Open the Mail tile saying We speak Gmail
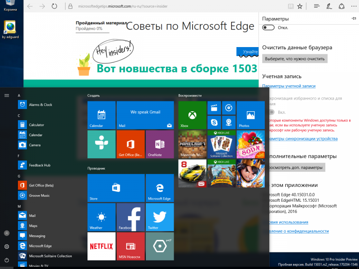This screenshot has width=359, height=269. (x=145, y=115)
